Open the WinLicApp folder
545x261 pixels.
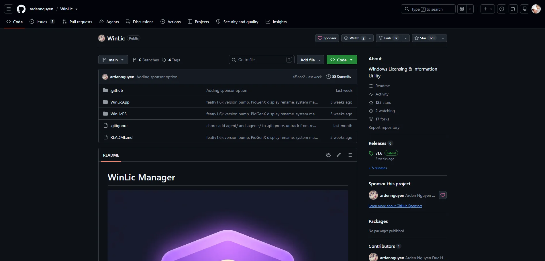pyautogui.click(x=120, y=102)
